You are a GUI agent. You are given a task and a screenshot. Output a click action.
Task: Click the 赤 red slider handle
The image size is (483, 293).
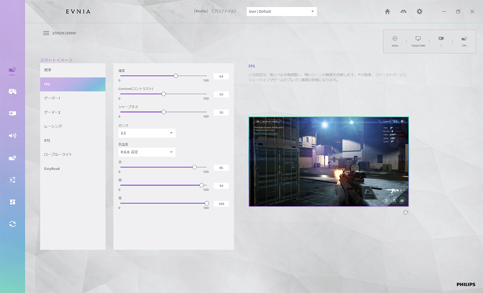click(x=195, y=167)
